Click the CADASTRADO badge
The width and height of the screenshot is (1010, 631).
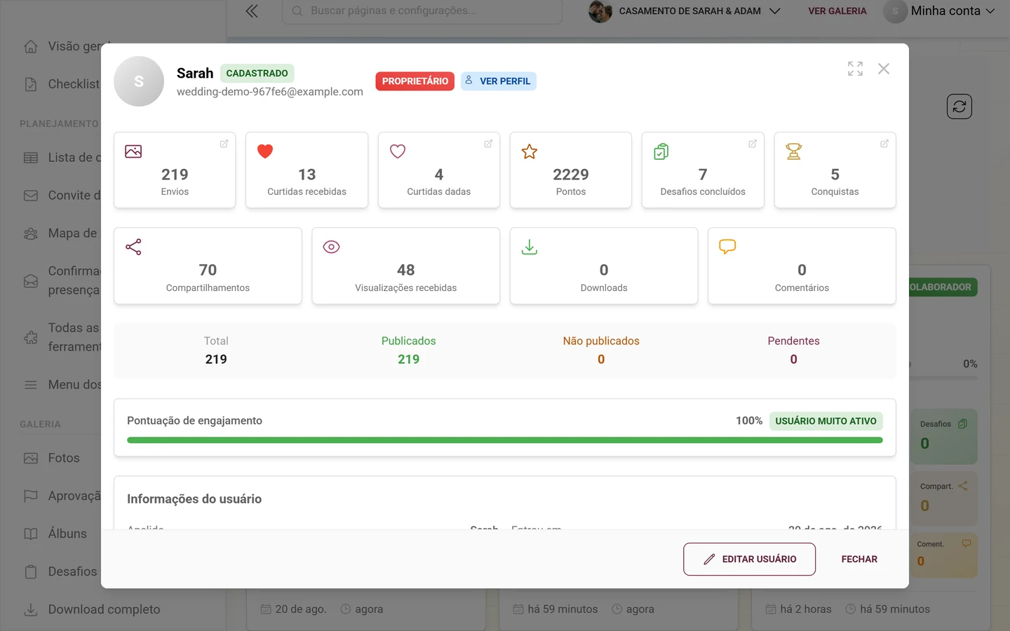(x=257, y=73)
